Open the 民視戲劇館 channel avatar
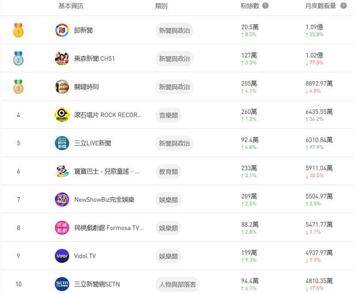Viewport: 354px width, 294px height. pyautogui.click(x=62, y=227)
